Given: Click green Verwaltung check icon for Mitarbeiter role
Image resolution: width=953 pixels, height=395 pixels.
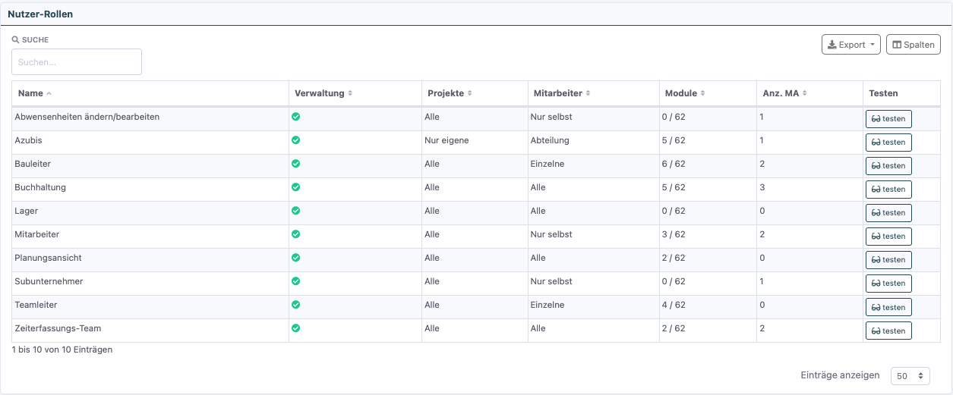Looking at the screenshot, I should pos(296,234).
